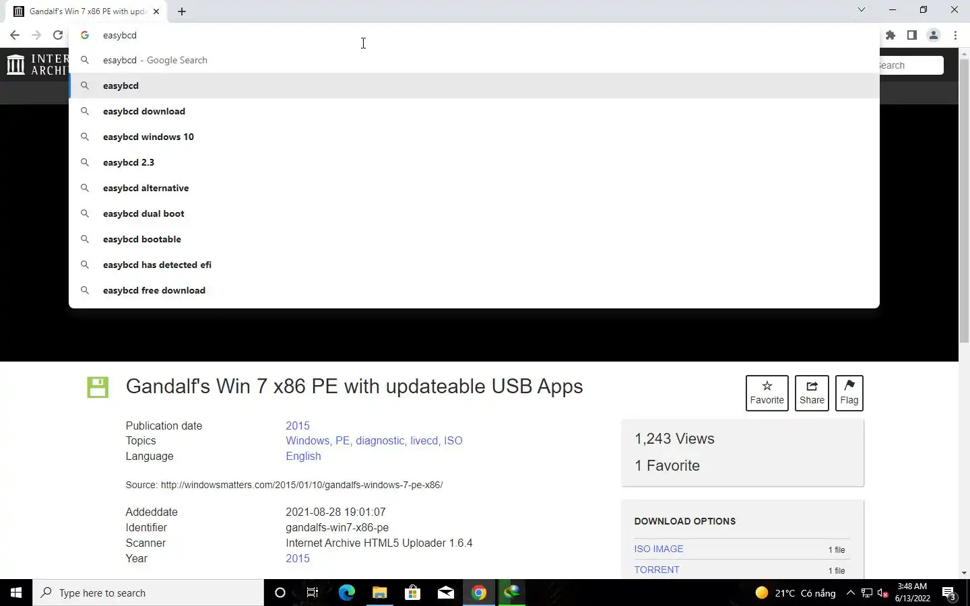Choose 'esaybcd - Google Search' suggestion
This screenshot has height=606, width=970.
474,60
